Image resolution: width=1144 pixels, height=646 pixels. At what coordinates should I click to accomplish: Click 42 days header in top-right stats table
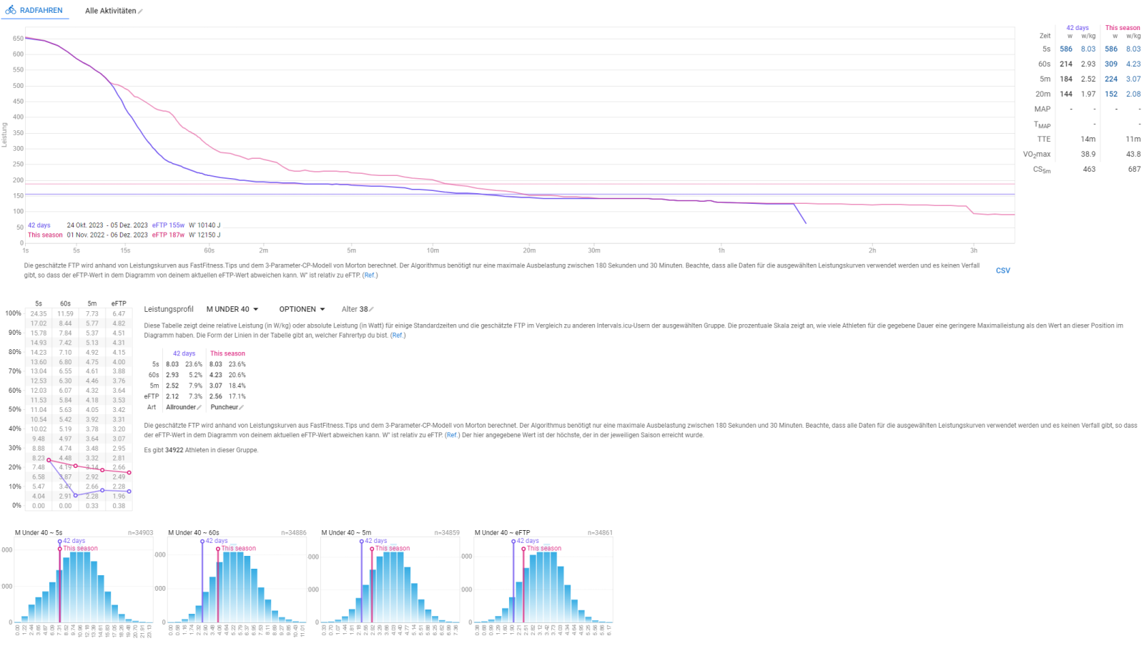[x=1077, y=28]
